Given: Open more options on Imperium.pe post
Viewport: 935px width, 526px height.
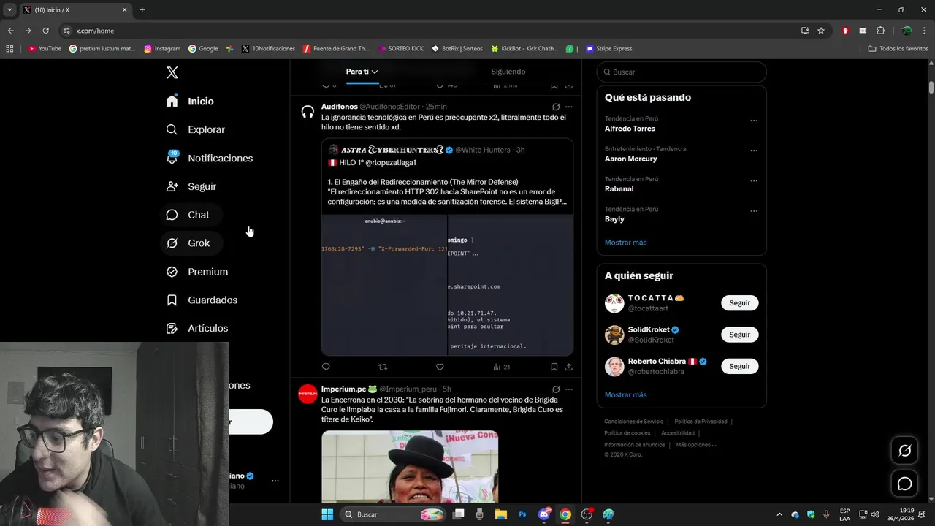Looking at the screenshot, I should [569, 389].
